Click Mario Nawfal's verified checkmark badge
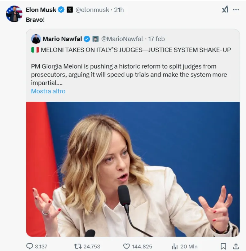This screenshot has height=251, width=246. (x=87, y=39)
